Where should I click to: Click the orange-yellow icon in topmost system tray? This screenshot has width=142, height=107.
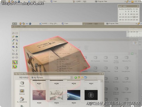coord(132,1)
